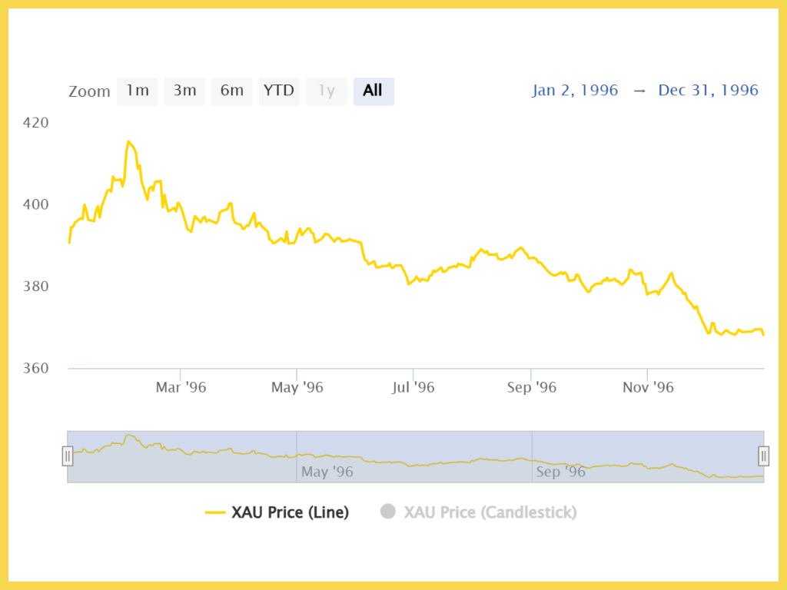The height and width of the screenshot is (590, 787).
Task: Click the Mar '96 x-axis label
Action: pyautogui.click(x=181, y=387)
